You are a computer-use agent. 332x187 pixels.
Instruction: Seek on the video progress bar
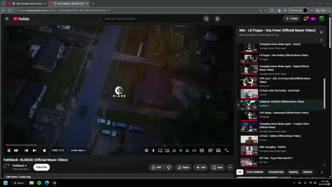tap(119, 145)
